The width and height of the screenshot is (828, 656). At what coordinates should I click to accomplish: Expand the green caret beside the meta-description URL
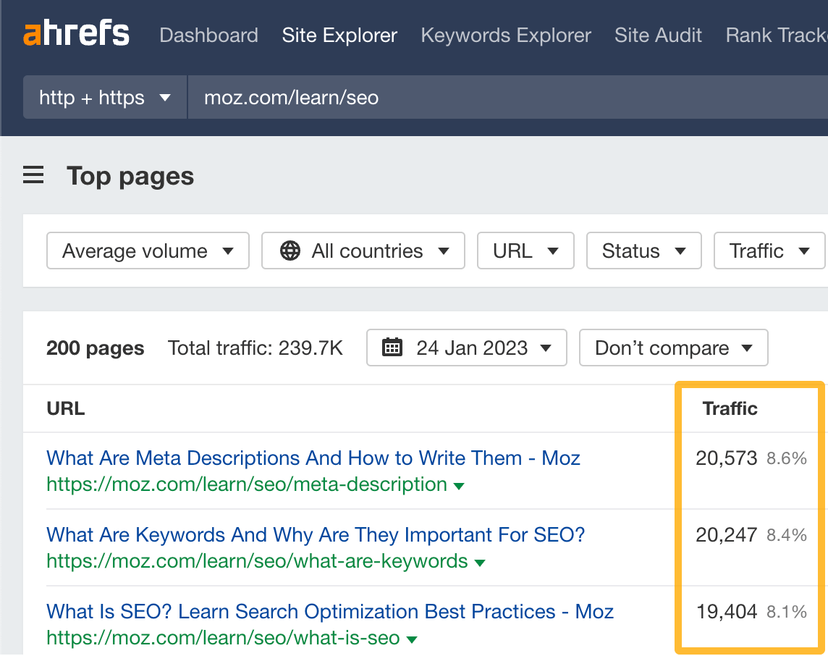coord(459,485)
